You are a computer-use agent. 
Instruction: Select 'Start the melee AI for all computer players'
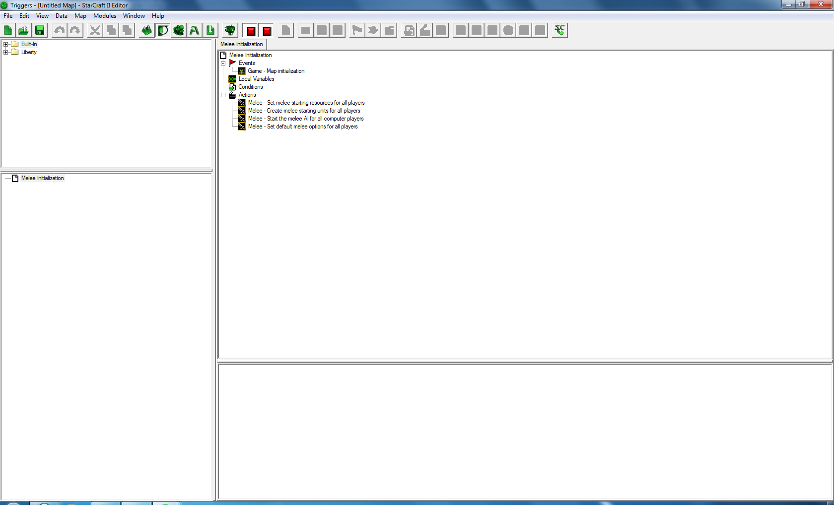(x=306, y=119)
